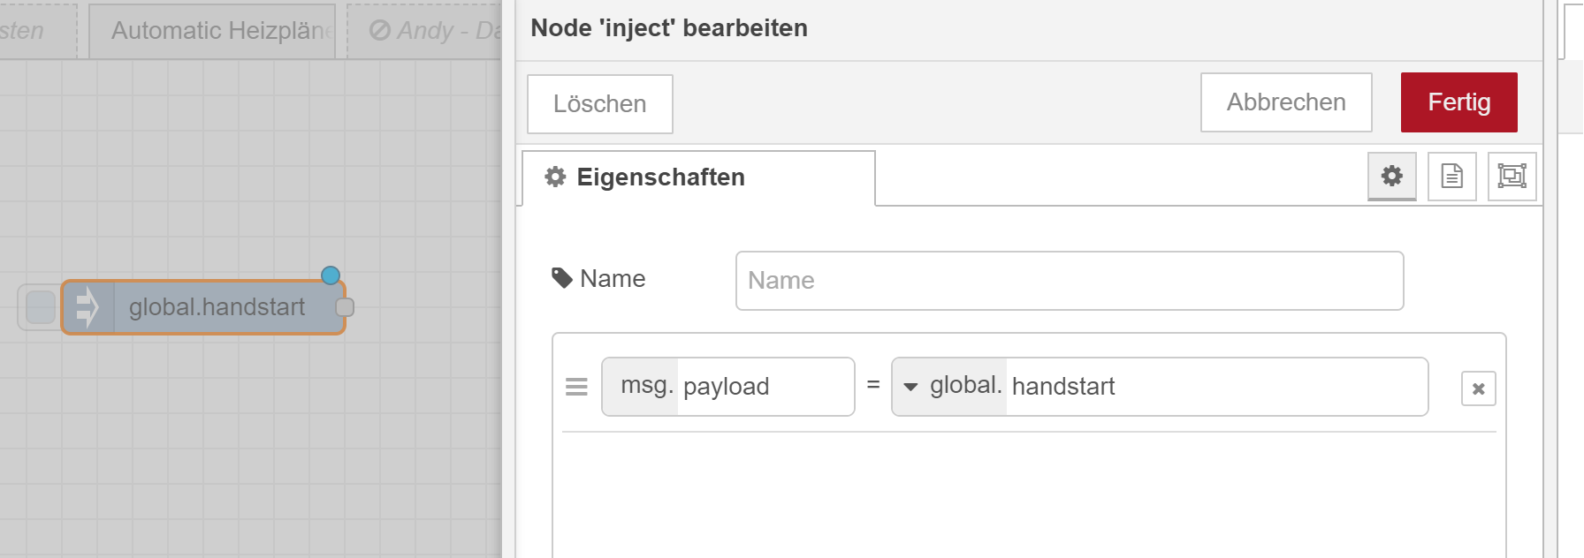Click the handstart value field
Image resolution: width=1584 pixels, height=558 pixels.
[1216, 387]
